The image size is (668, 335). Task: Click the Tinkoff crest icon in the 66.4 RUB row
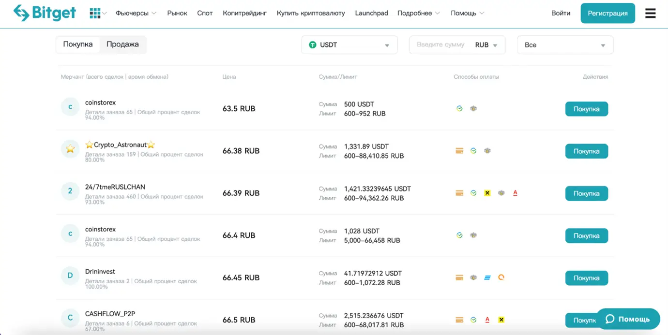(x=473, y=235)
